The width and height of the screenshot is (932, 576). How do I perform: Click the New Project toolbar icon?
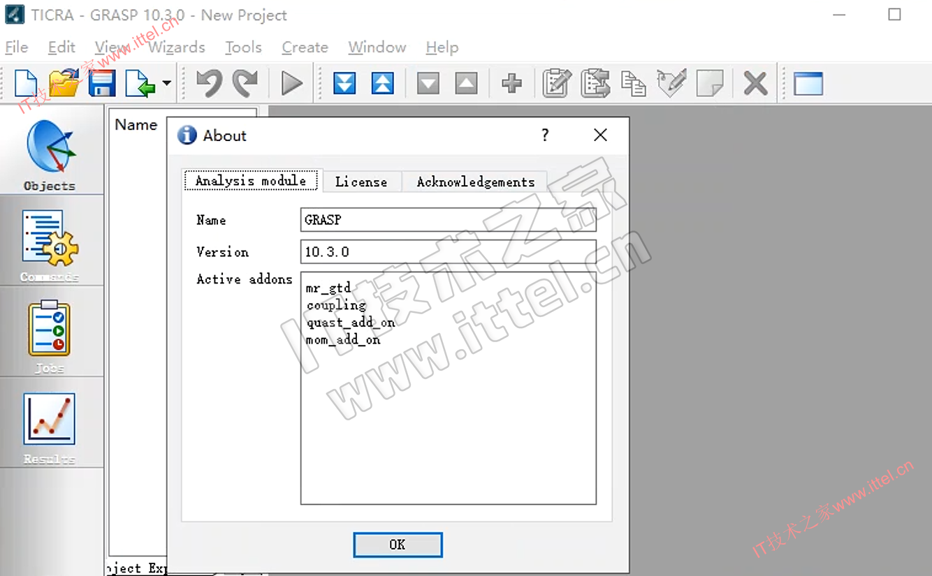26,84
